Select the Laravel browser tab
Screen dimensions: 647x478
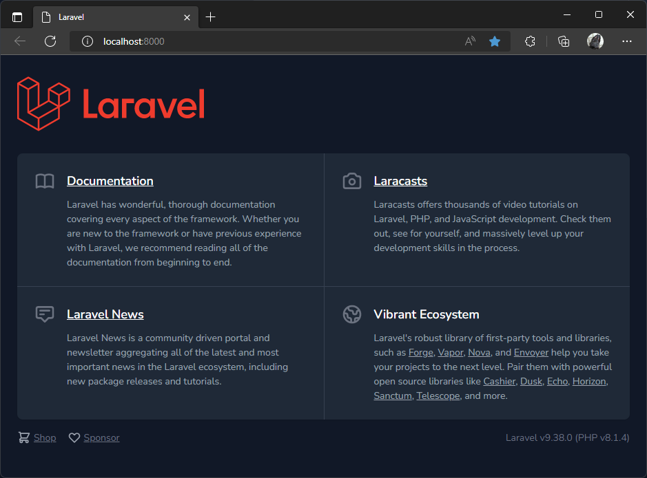click(116, 17)
